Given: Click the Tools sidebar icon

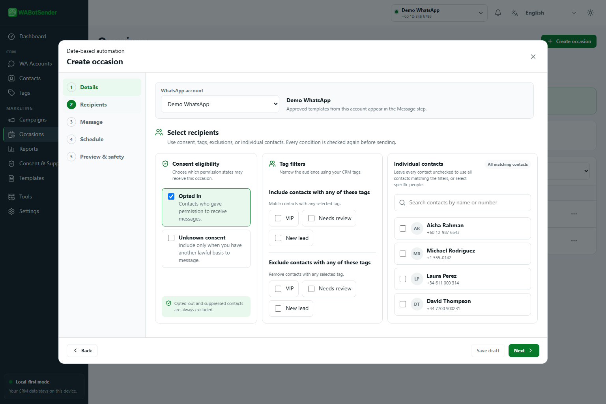Looking at the screenshot, I should tap(11, 197).
